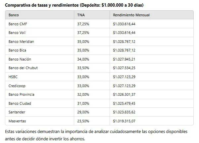Click the Rendimiento Mensual column header
Screen dimensions: 199x143
pyautogui.click(x=131, y=15)
